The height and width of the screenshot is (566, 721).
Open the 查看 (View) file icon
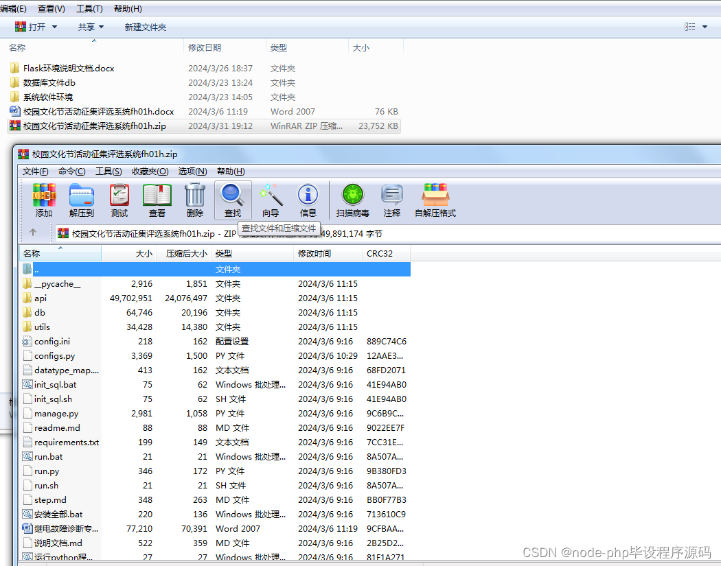pos(157,199)
